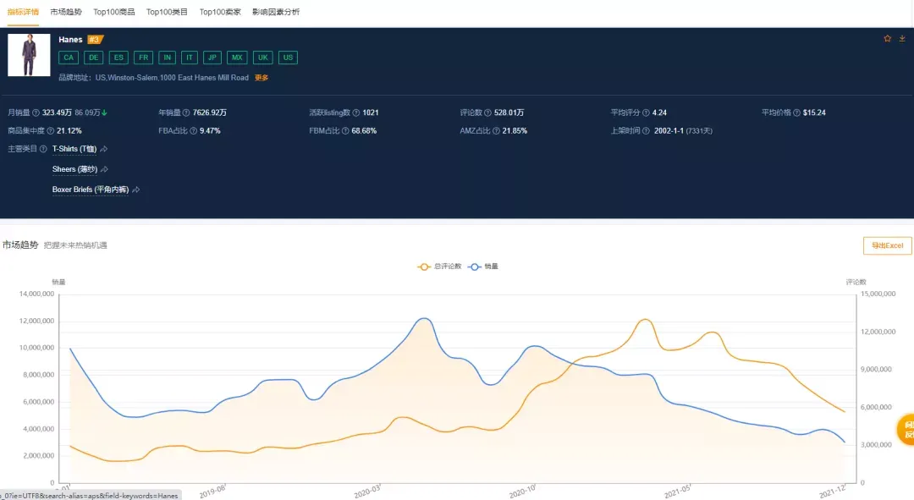
Task: Click the UK marketplace tag
Action: pos(263,58)
